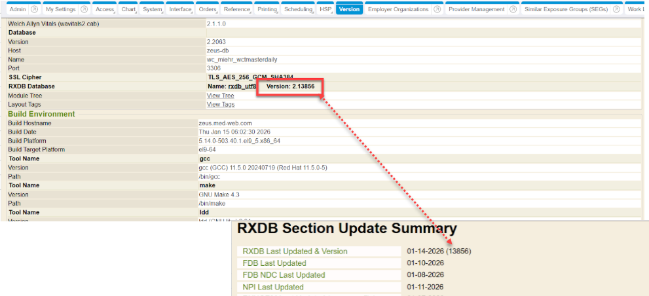Open the Reference menu tab
This screenshot has width=649, height=296.
[x=237, y=9]
